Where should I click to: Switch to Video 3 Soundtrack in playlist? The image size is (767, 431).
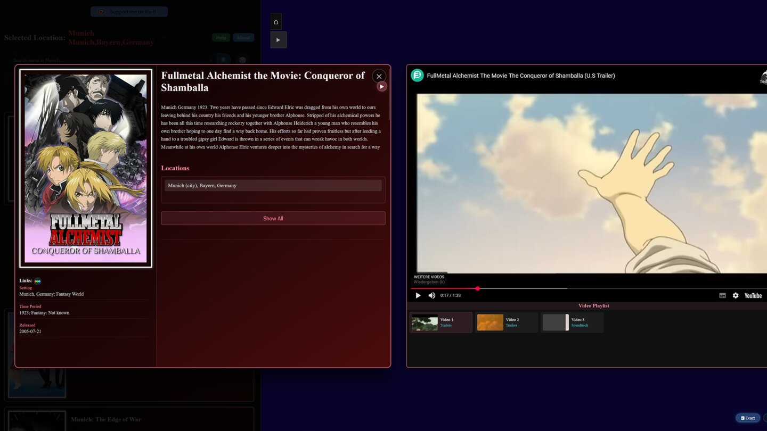pyautogui.click(x=572, y=322)
